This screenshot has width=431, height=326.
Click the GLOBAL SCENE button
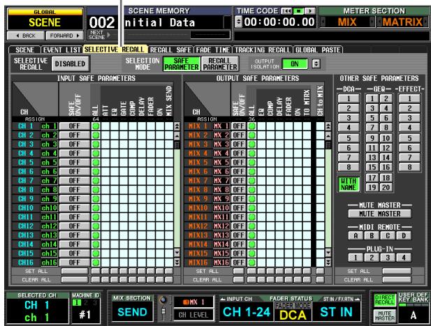(x=45, y=20)
